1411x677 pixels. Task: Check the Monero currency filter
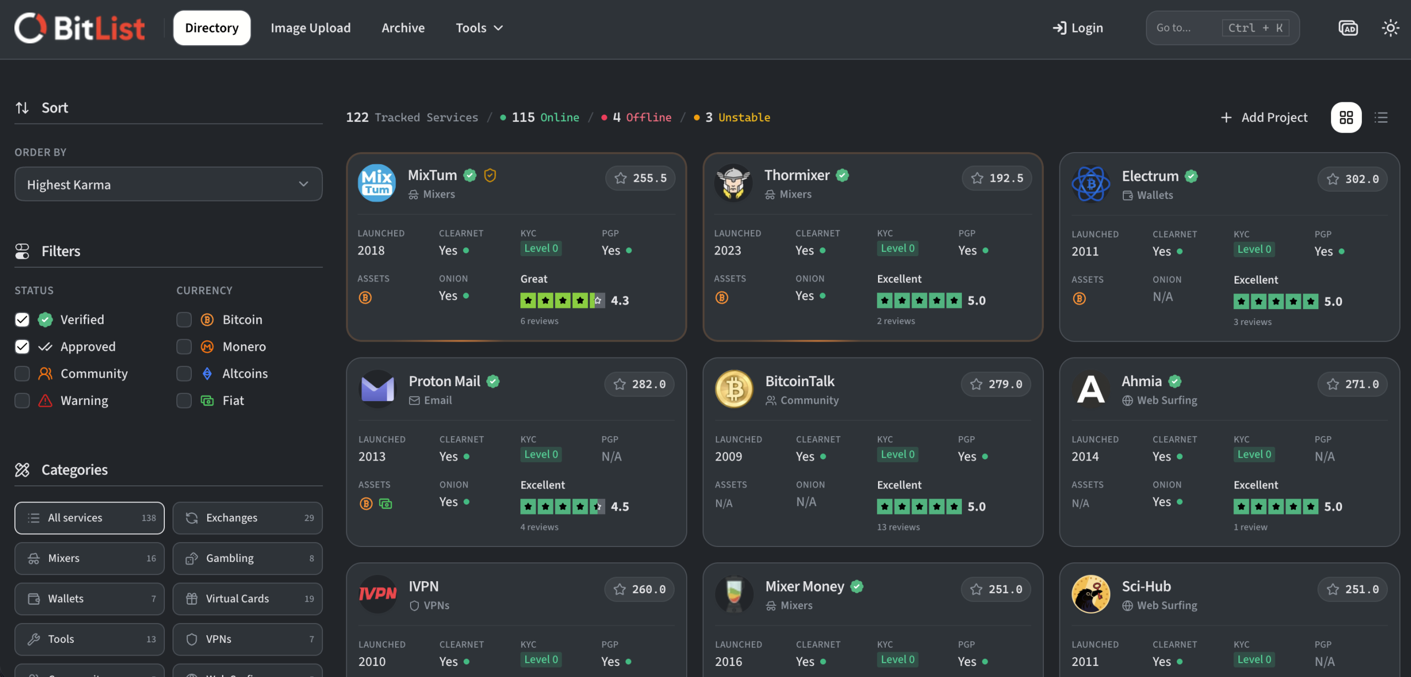tap(184, 346)
